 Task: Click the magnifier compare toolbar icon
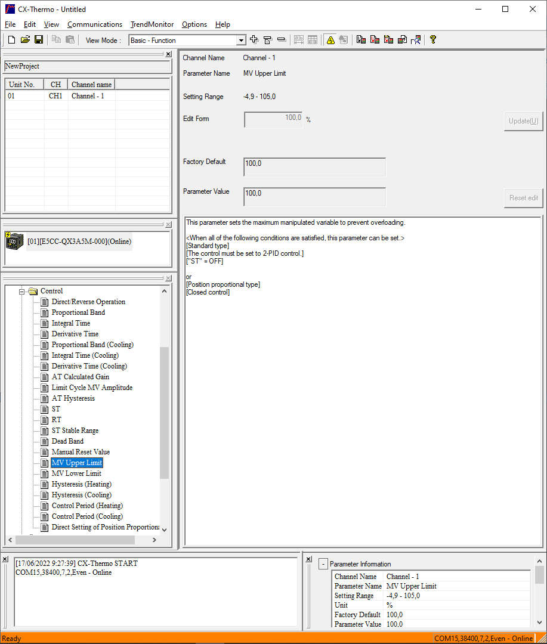416,40
